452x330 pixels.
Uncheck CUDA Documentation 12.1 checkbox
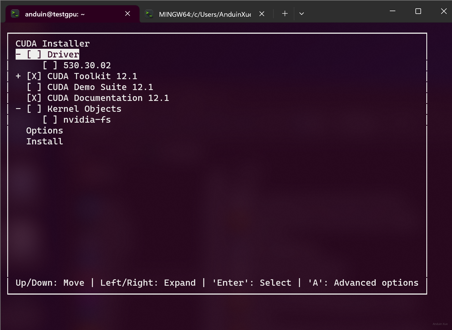[x=34, y=98]
